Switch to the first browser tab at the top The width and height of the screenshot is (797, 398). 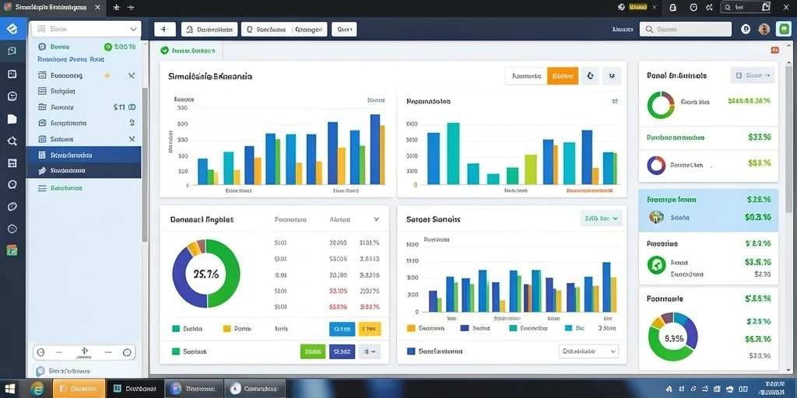coord(50,8)
